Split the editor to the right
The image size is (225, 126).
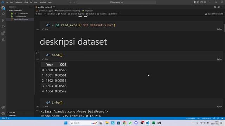tap(219, 7)
